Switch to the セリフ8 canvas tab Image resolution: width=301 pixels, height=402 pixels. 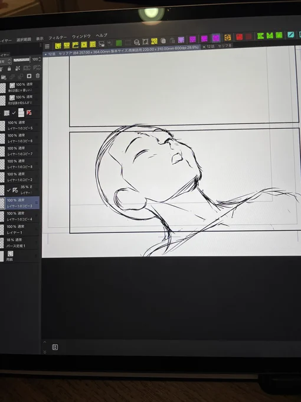pyautogui.click(x=224, y=46)
